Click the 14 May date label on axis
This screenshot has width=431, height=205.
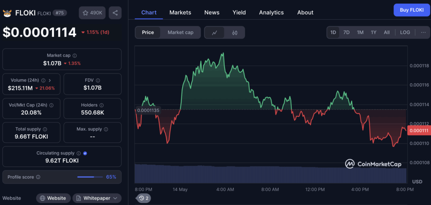(x=180, y=189)
